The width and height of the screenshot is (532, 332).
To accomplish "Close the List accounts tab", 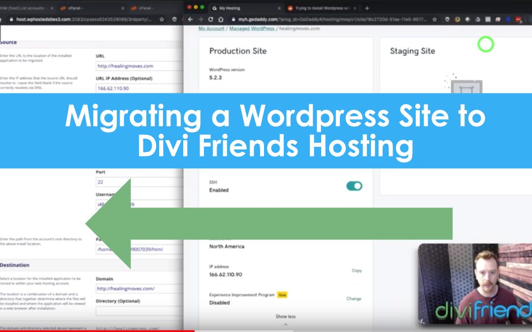I will pyautogui.click(x=52, y=8).
